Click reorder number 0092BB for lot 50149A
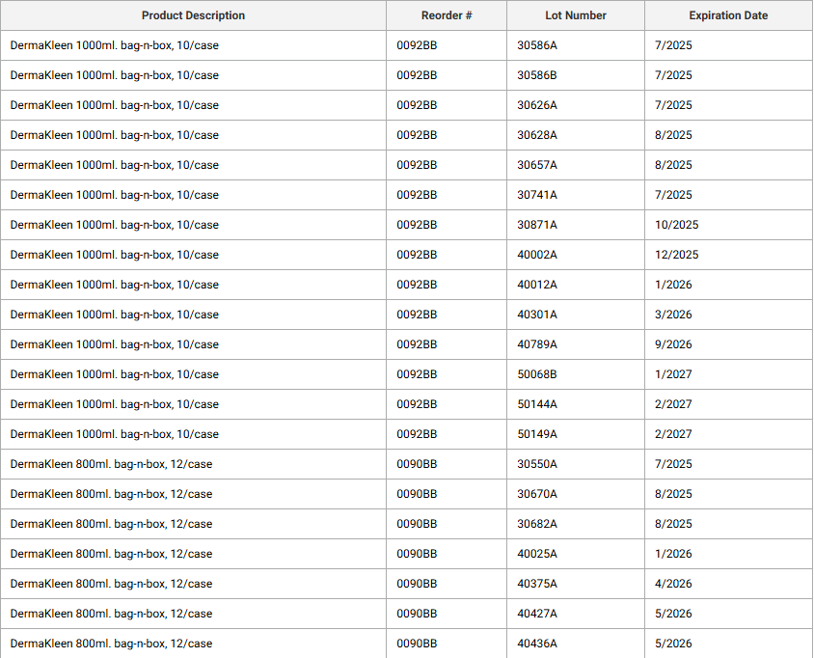The width and height of the screenshot is (814, 658). [x=417, y=434]
